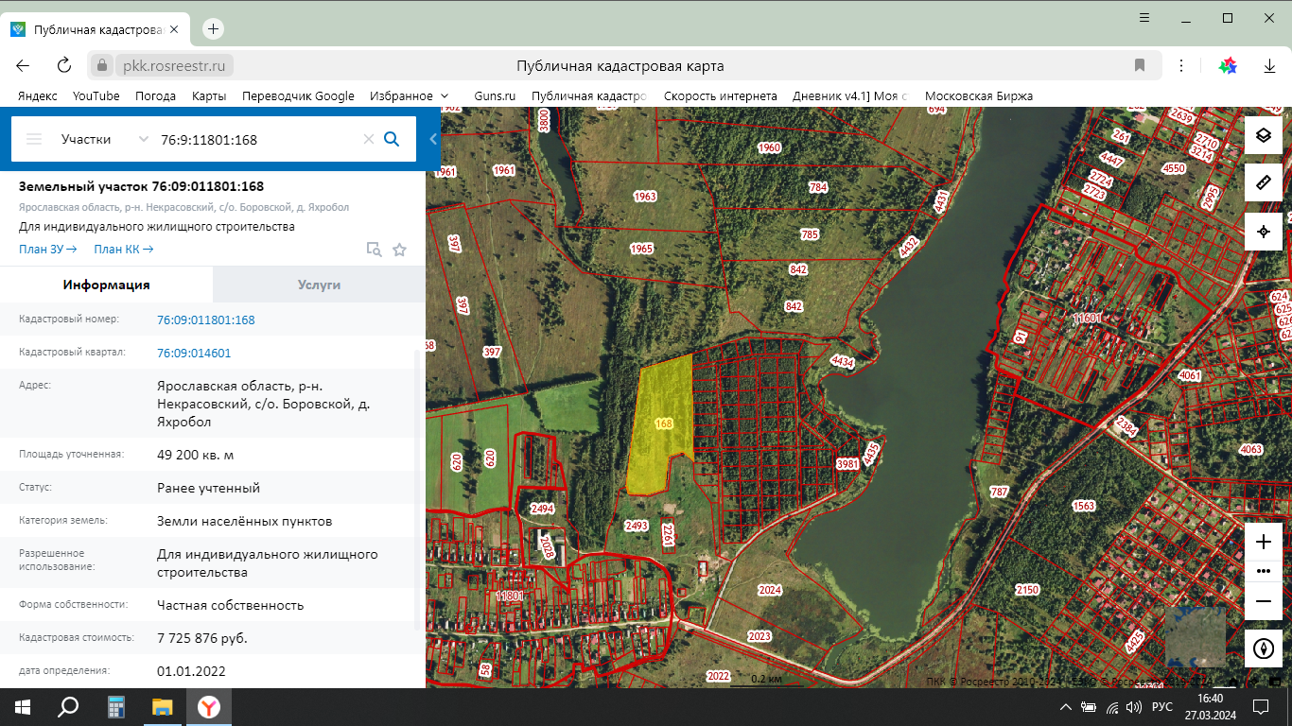Open the map layers panel
This screenshot has width=1292, height=726.
point(1263,134)
